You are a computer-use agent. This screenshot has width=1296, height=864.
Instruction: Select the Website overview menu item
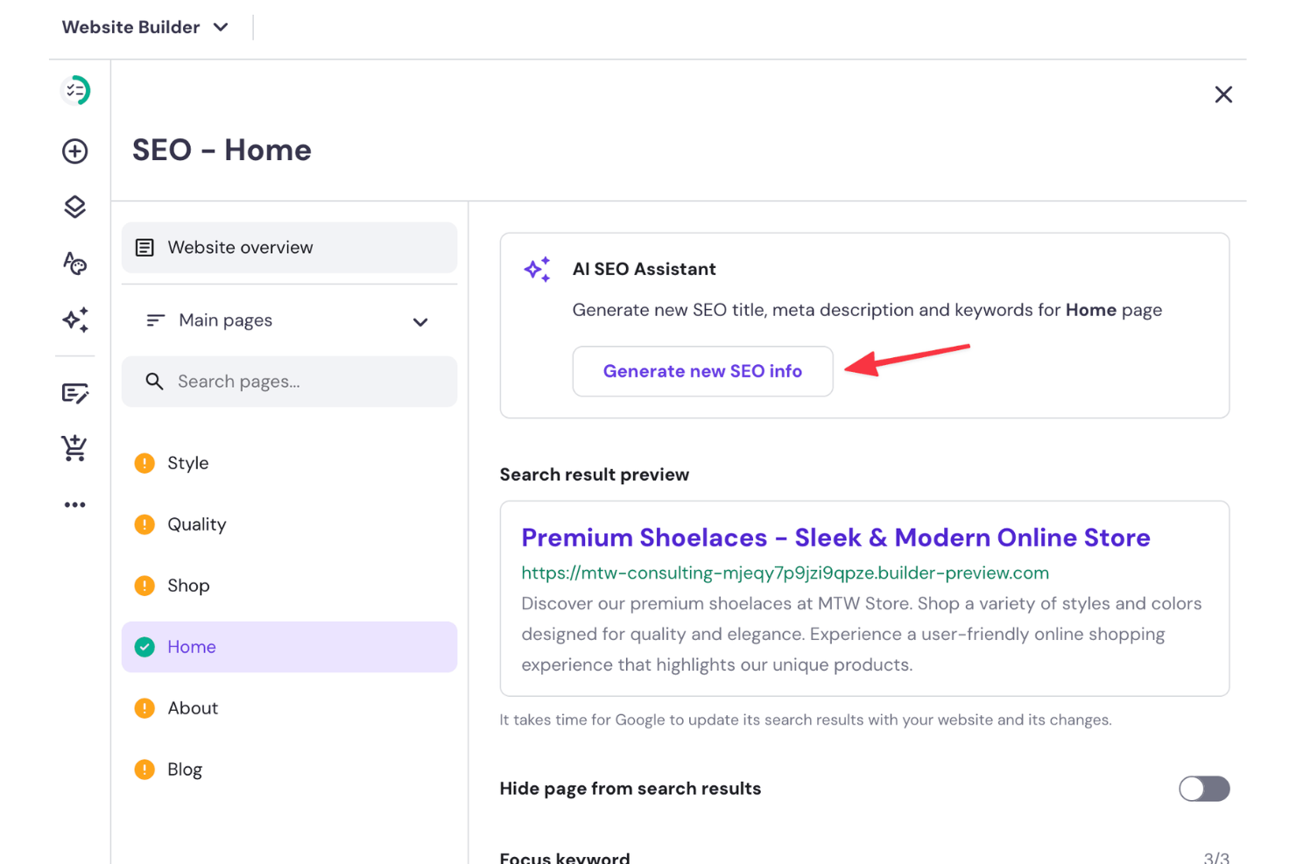pyautogui.click(x=241, y=247)
